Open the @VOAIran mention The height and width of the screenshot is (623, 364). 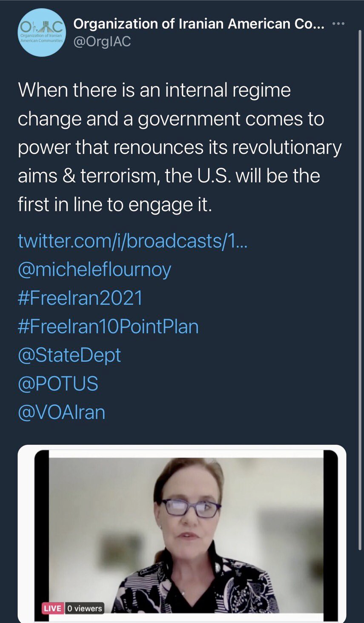[x=61, y=412]
